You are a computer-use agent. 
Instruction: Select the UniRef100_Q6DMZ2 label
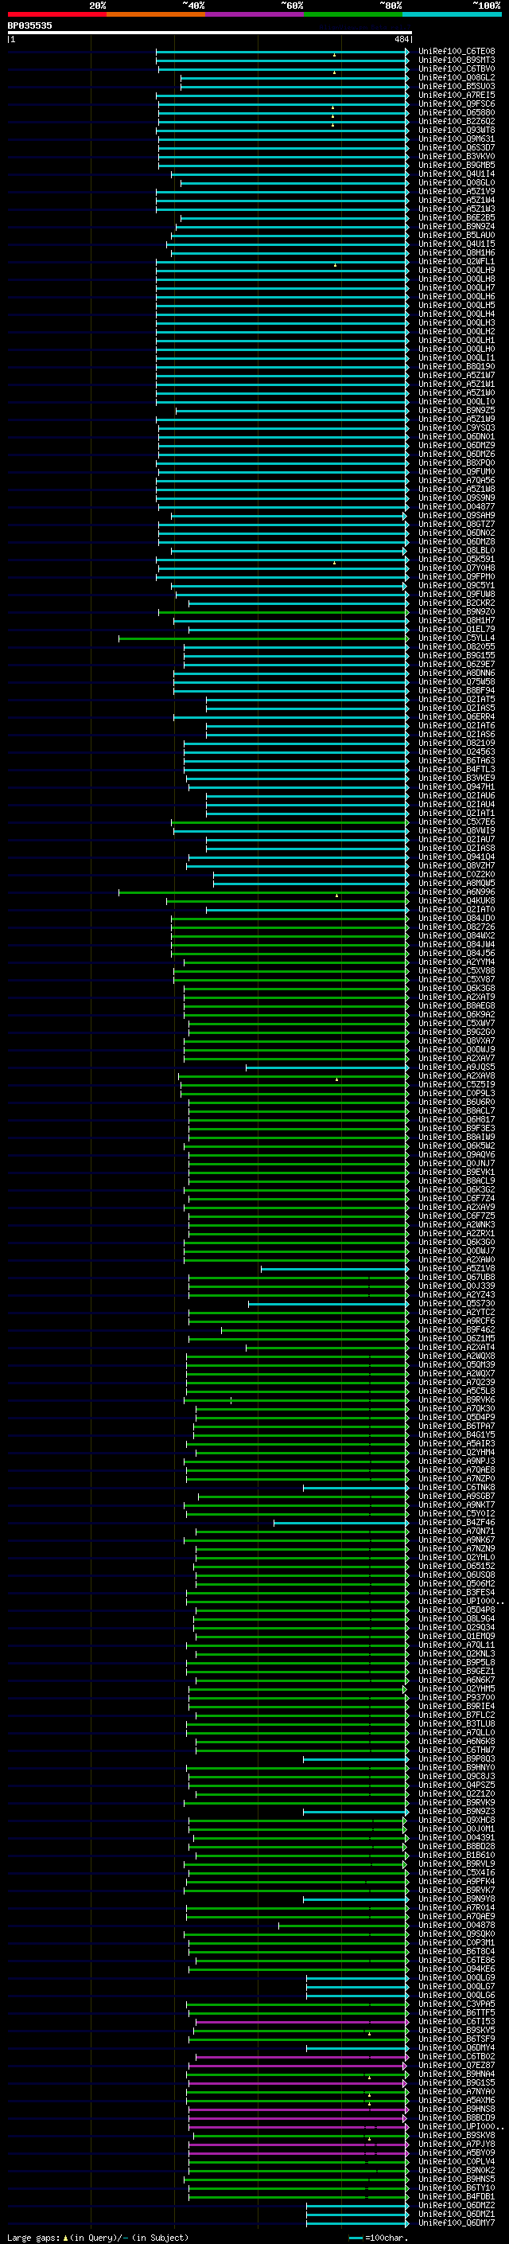[457, 2205]
